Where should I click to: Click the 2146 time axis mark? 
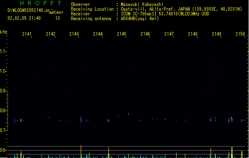coord(145,34)
